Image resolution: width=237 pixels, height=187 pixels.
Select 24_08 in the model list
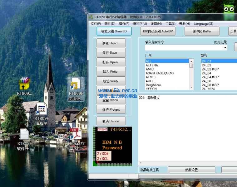pyautogui.click(x=219, y=81)
